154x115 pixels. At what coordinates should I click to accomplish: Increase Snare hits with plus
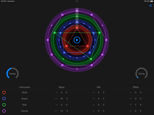(x=104, y=99)
